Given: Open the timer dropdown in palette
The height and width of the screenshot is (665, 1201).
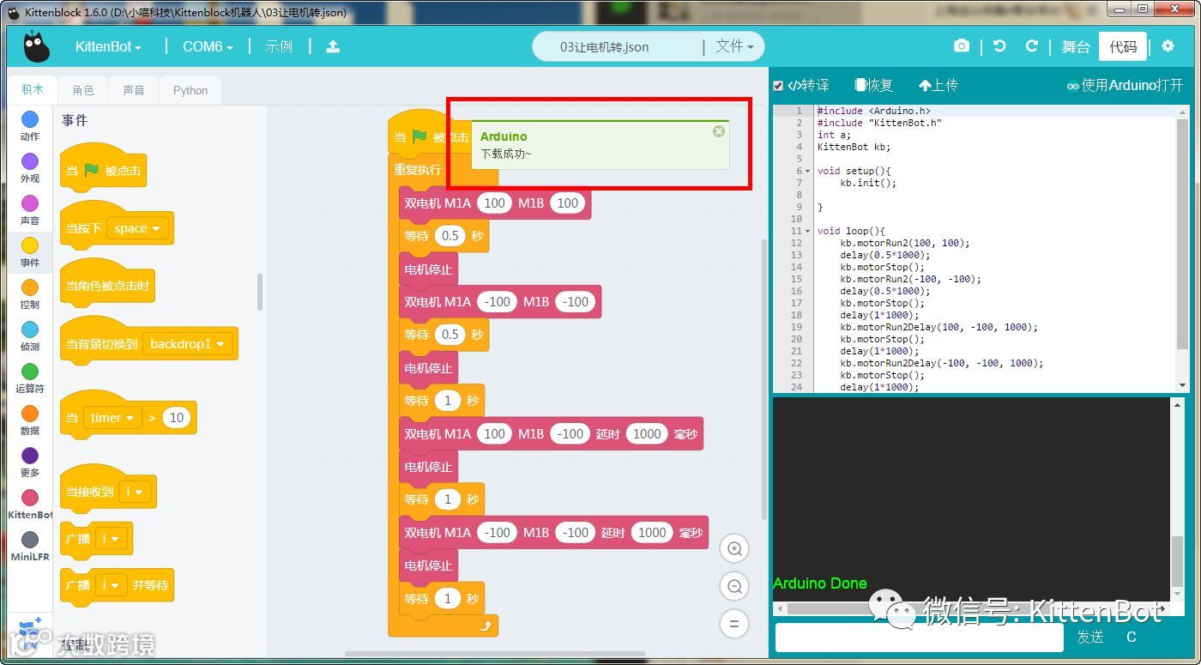Looking at the screenshot, I should tap(112, 418).
